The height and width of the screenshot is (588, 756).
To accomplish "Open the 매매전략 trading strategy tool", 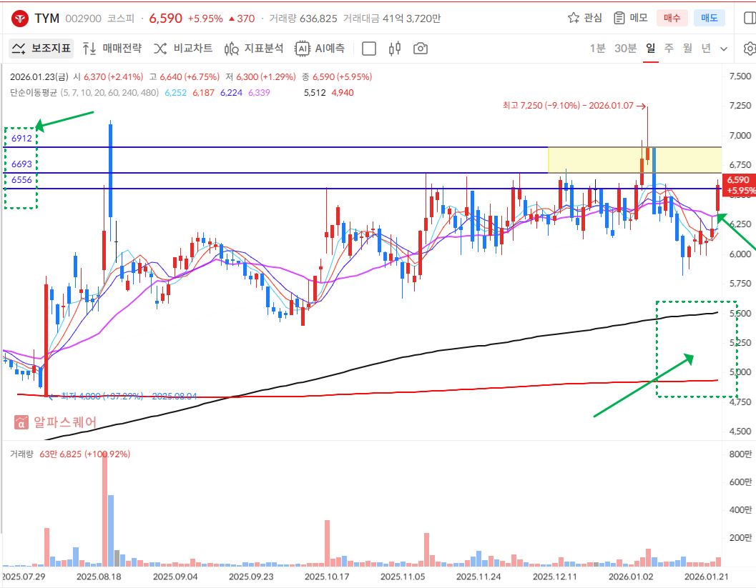I will point(112,49).
